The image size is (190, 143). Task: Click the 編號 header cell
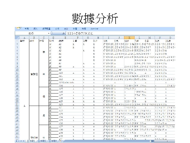(x=65, y=41)
